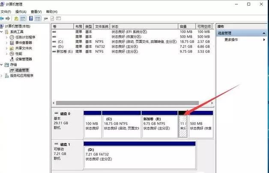The image size is (269, 173).
Task: Expand the 任务计划程序 node
Action: point(7,37)
